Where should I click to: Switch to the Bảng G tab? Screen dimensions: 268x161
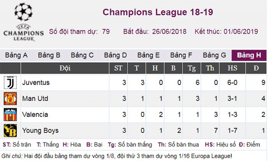point(214,55)
